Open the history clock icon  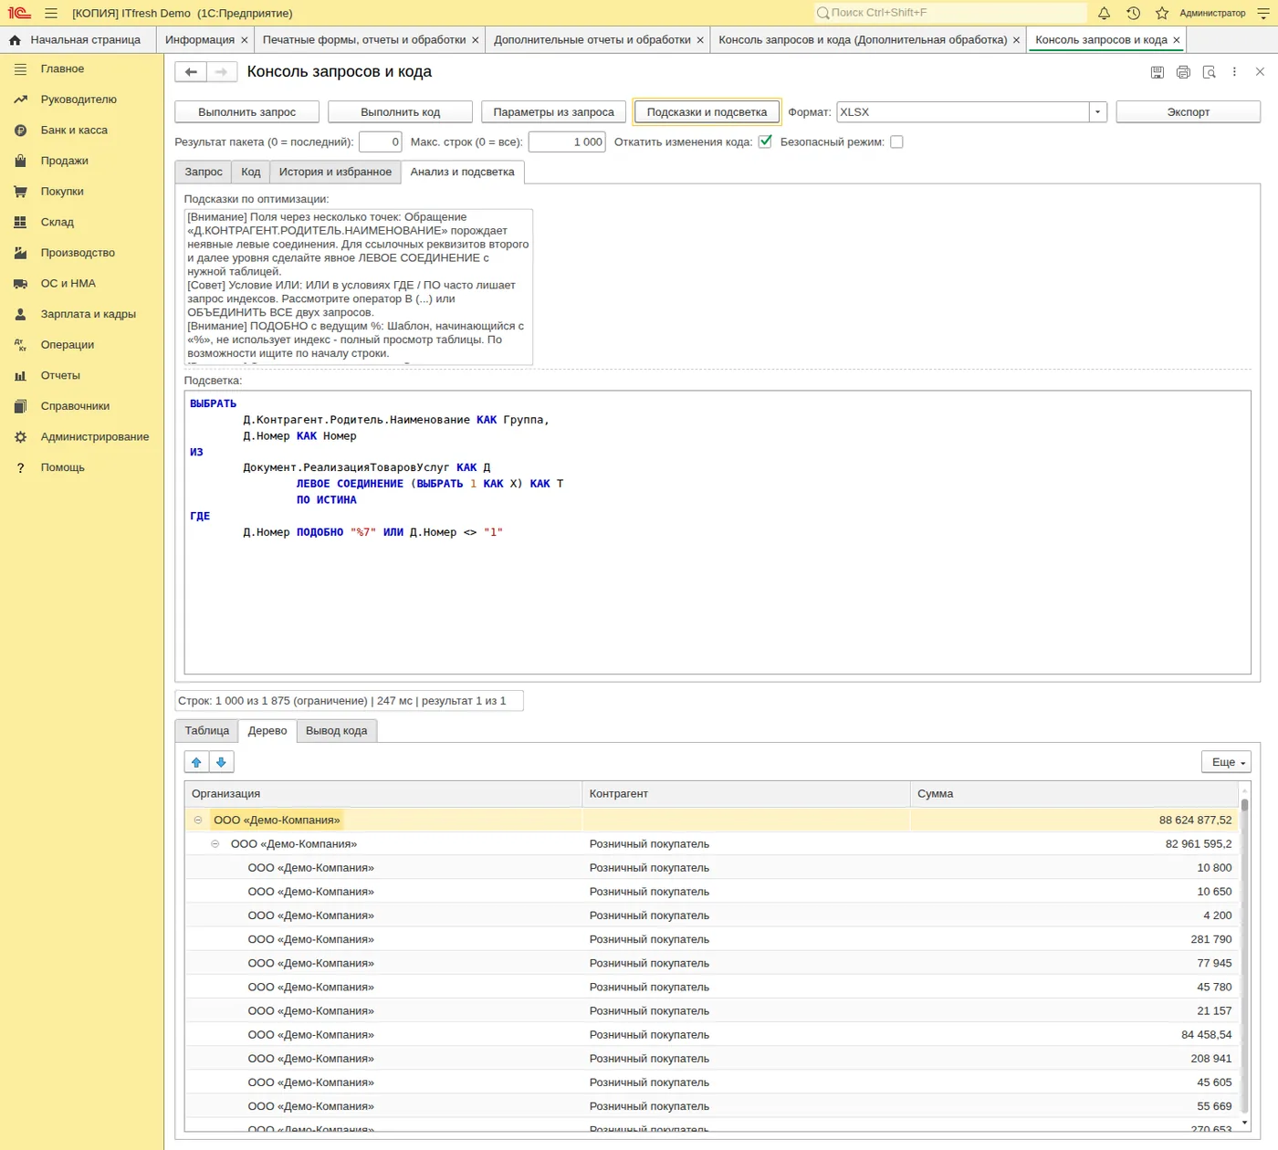1133,13
